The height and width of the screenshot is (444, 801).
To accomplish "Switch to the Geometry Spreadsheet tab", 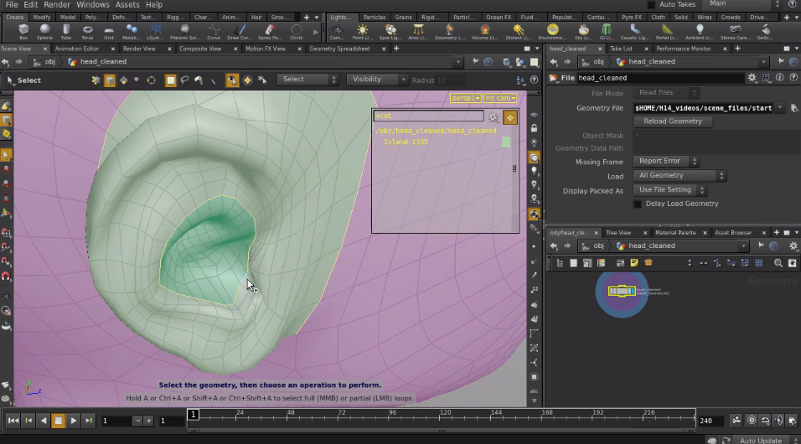I will click(339, 49).
